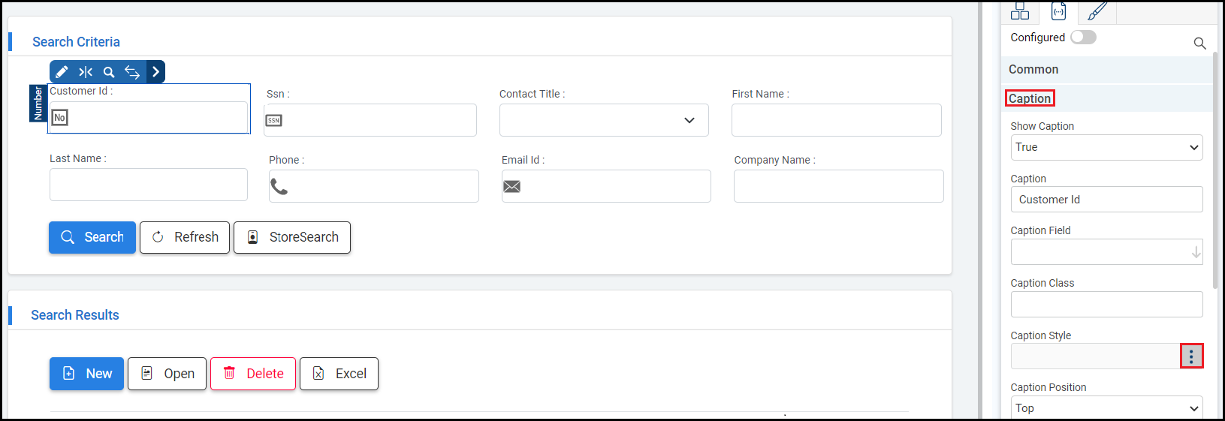The image size is (1225, 421).
Task: Open the three-dot Caption Style menu
Action: click(x=1191, y=356)
